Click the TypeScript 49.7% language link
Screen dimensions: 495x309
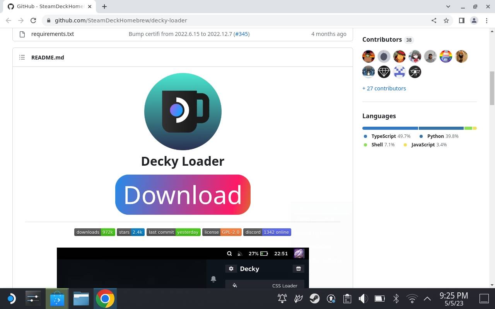(387, 136)
